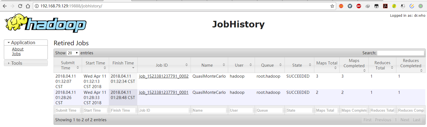Viewport: 427px width, 127px height.
Task: Open the Adblock Plus extension icon
Action: (x=359, y=6)
